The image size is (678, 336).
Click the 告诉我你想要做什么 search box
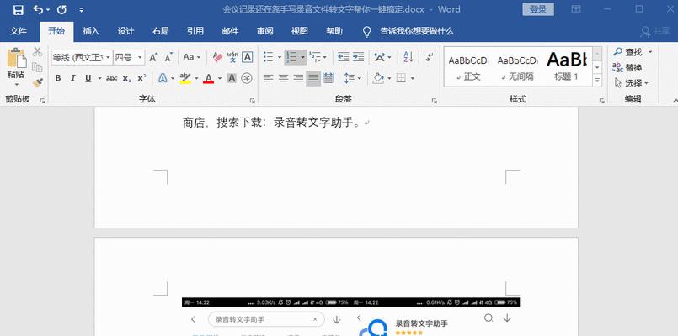click(416, 31)
